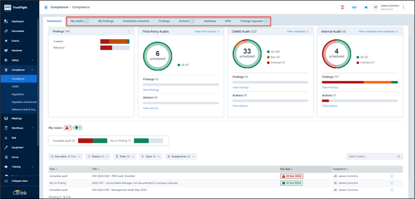The image size is (415, 199).
Task: Open the Due date filter dropdown
Action: coord(65,157)
